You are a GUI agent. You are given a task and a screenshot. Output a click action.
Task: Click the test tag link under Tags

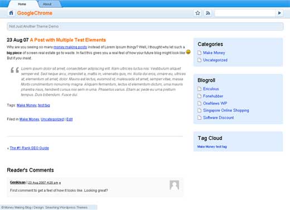[44, 105]
